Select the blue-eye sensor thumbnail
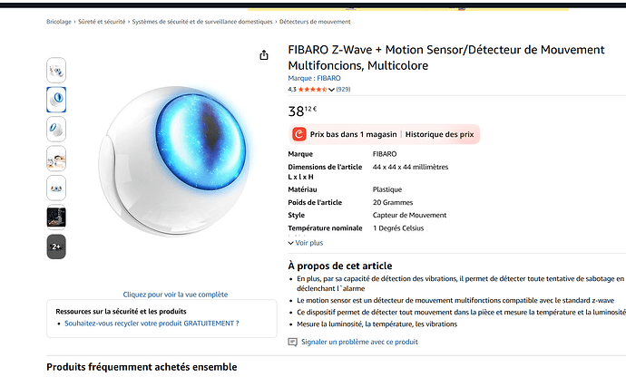 (56, 100)
